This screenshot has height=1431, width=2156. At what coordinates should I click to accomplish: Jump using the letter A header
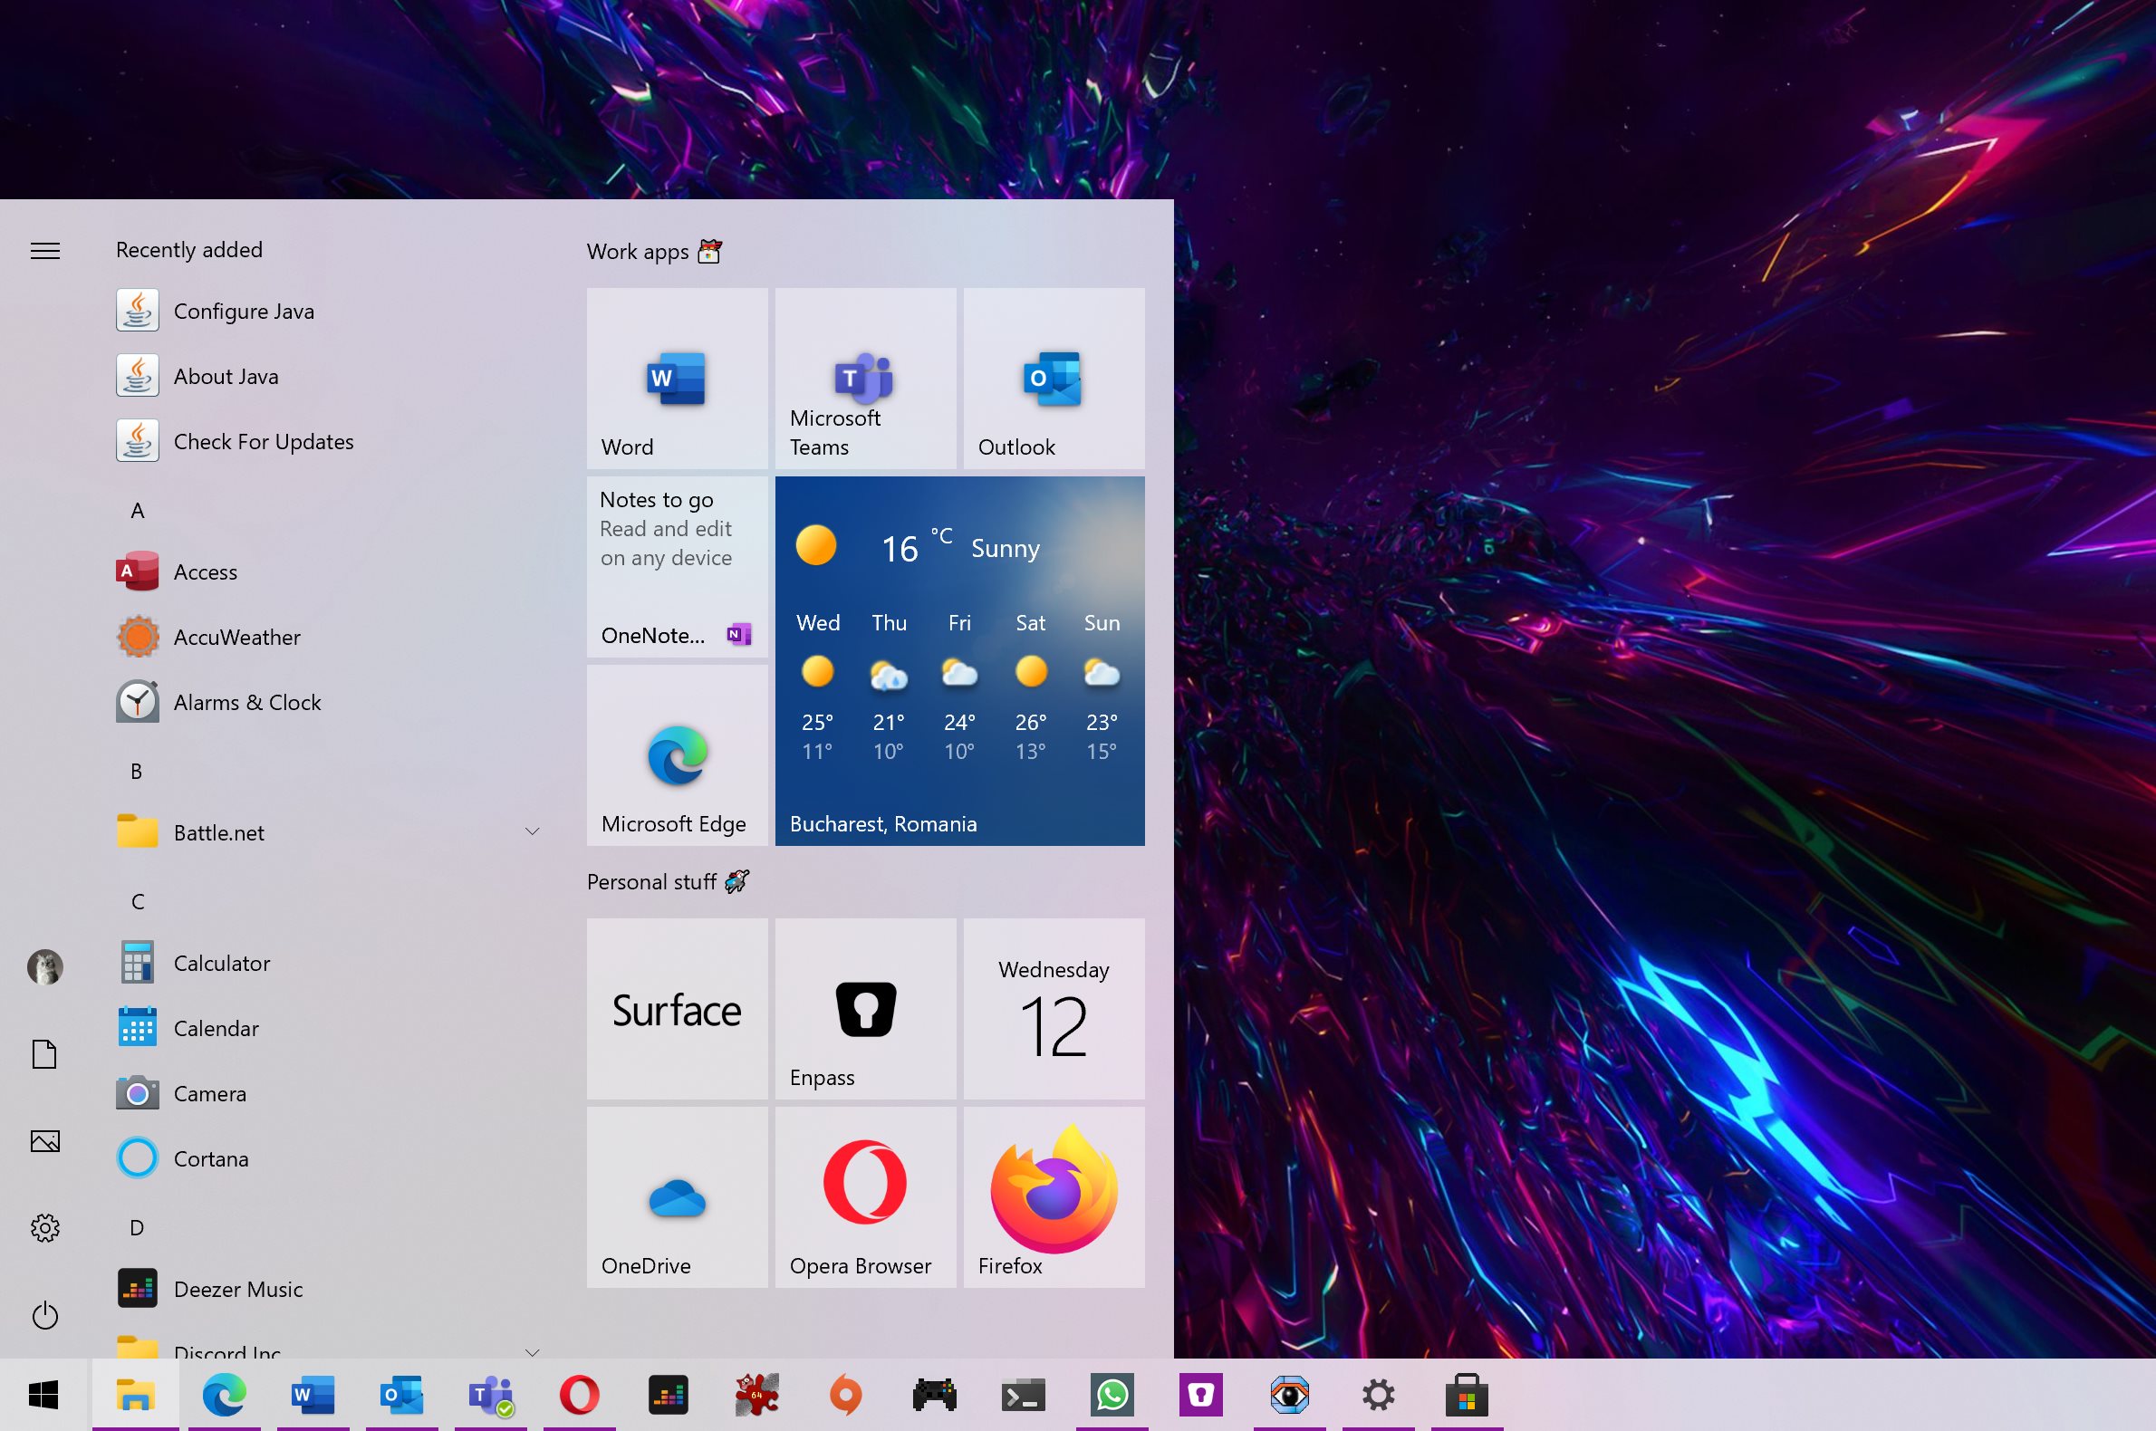tap(137, 510)
